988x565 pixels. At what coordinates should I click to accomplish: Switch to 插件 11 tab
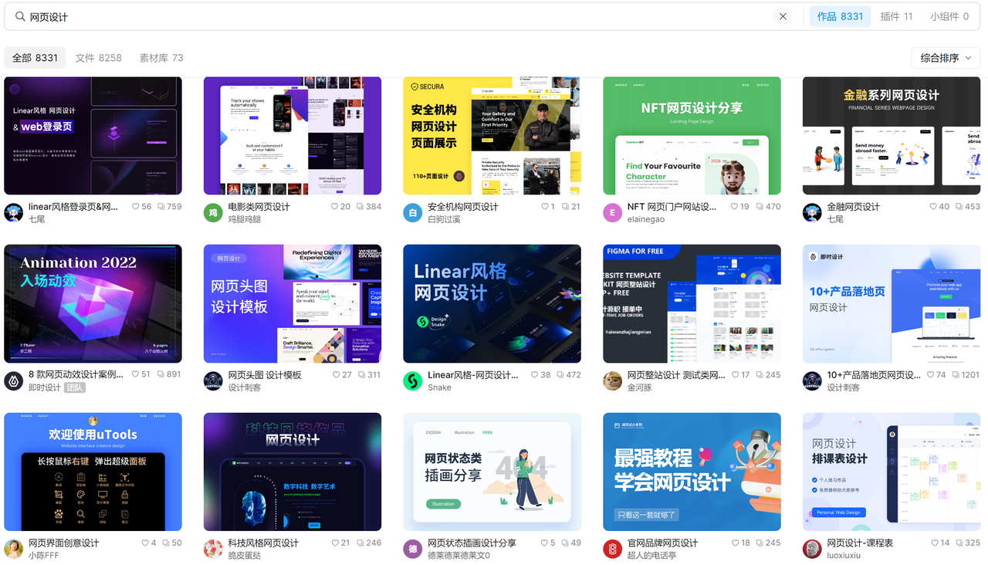tap(896, 16)
